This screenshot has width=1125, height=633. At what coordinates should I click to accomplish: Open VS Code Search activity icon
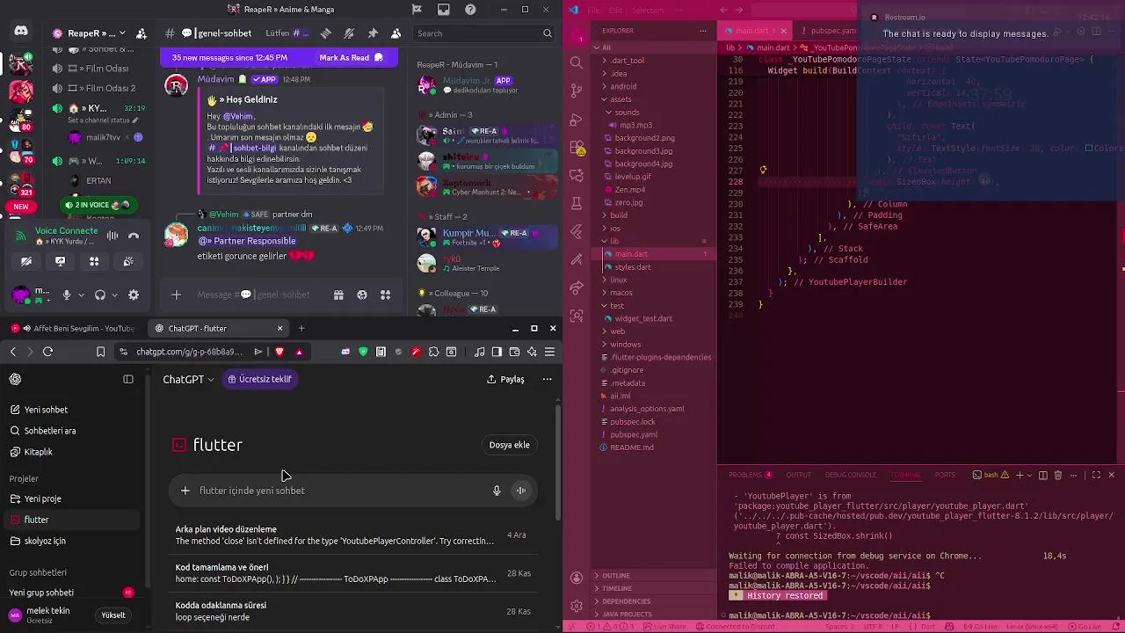coord(577,62)
